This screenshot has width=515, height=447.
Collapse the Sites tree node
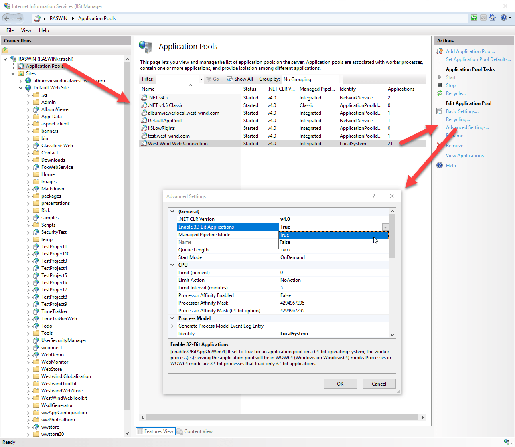pyautogui.click(x=13, y=73)
